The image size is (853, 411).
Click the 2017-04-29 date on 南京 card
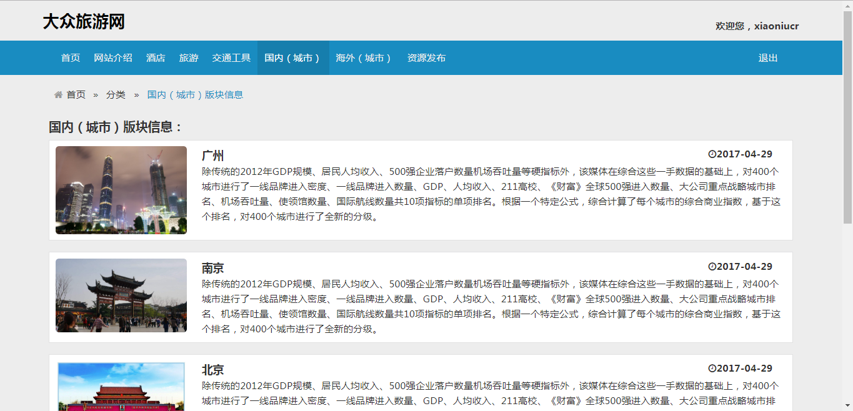(x=745, y=267)
